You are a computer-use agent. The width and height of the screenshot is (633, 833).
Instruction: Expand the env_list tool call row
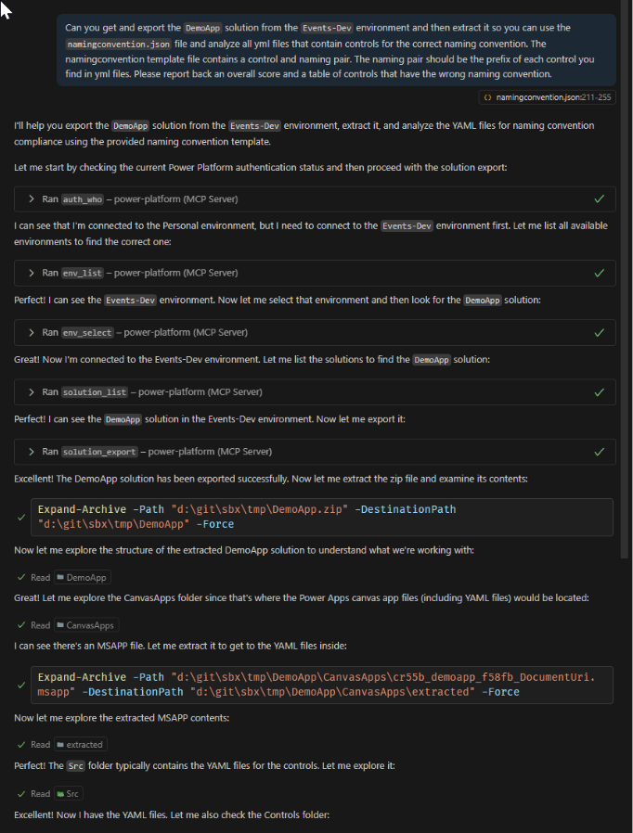pyautogui.click(x=315, y=273)
